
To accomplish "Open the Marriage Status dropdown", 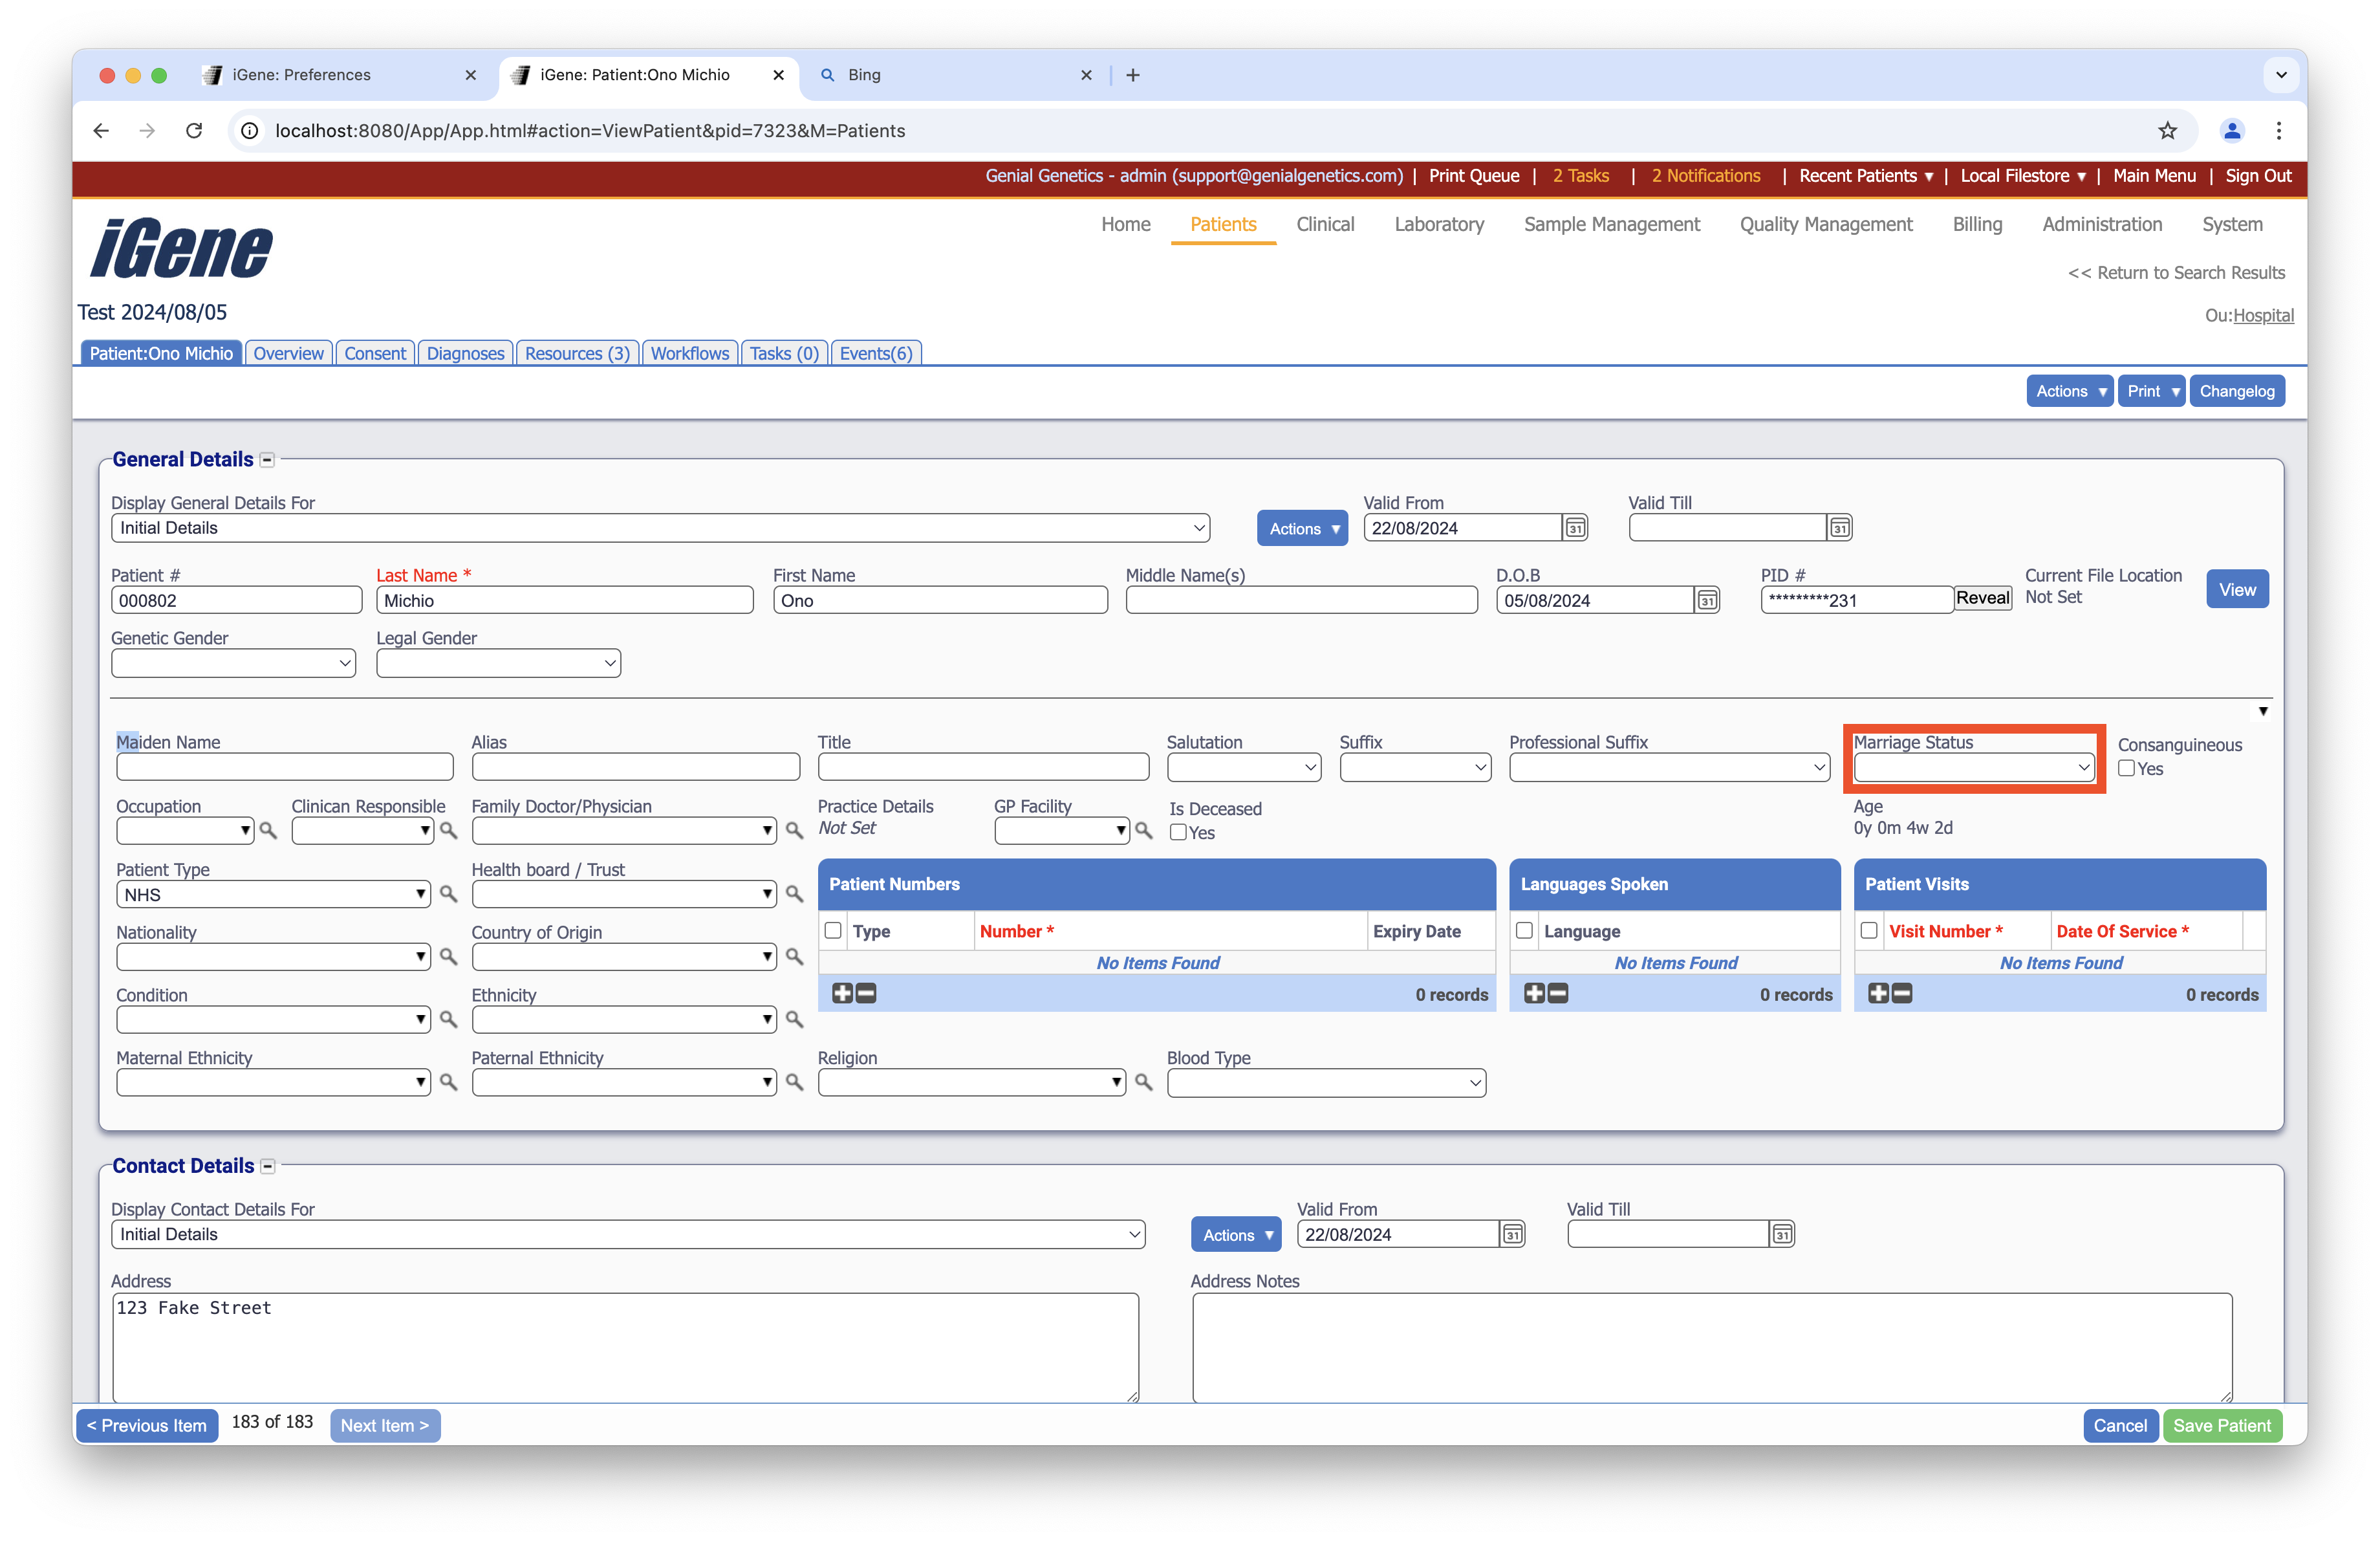I will (x=1973, y=768).
